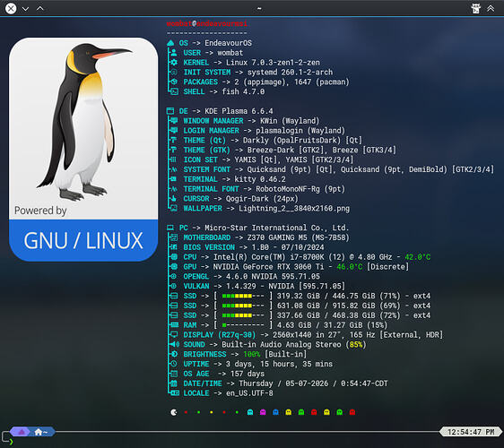
Task: Click the double up-chevron in the title bar
Action: tap(491, 8)
